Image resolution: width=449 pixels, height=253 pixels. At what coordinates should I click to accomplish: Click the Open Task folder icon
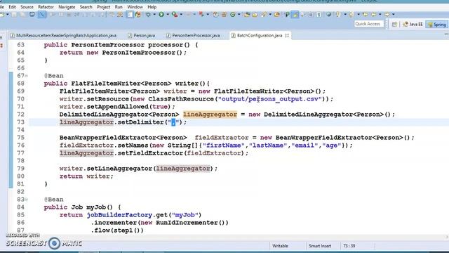pos(255,14)
